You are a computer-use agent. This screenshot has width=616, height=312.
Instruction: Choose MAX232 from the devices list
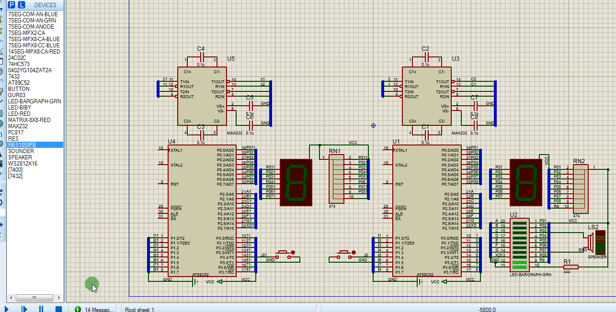tap(18, 126)
